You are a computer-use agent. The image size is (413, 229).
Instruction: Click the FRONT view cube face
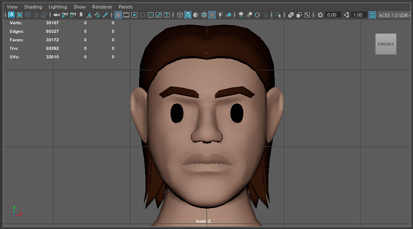[x=386, y=44]
